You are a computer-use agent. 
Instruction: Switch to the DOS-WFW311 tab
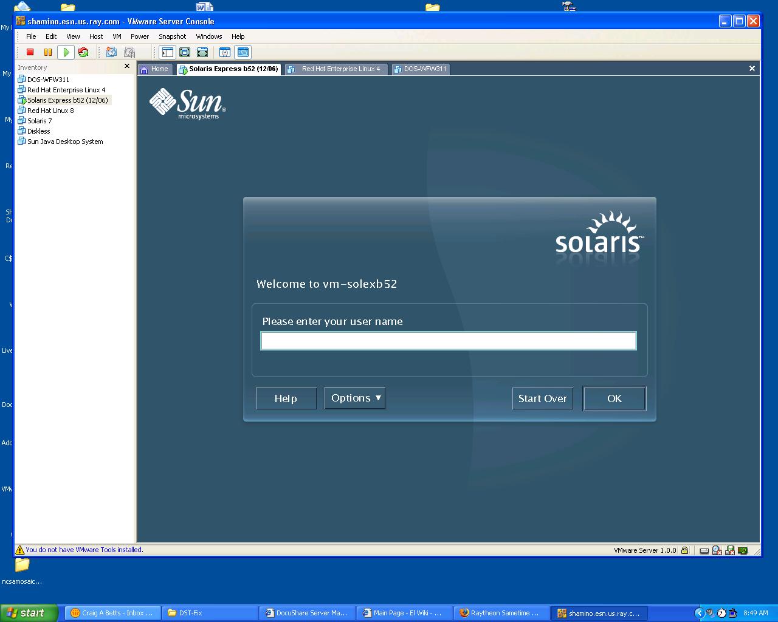[x=420, y=69]
